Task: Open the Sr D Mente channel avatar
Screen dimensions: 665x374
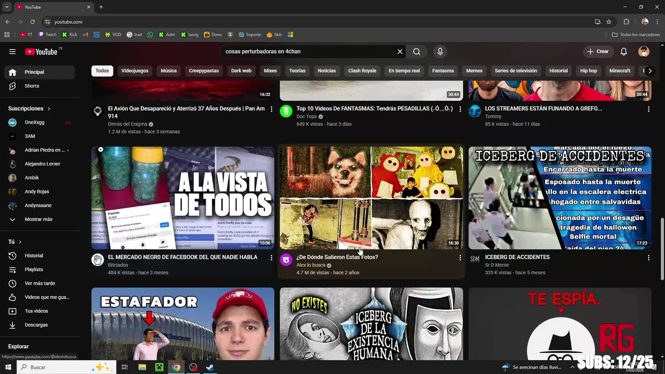Action: (x=475, y=260)
